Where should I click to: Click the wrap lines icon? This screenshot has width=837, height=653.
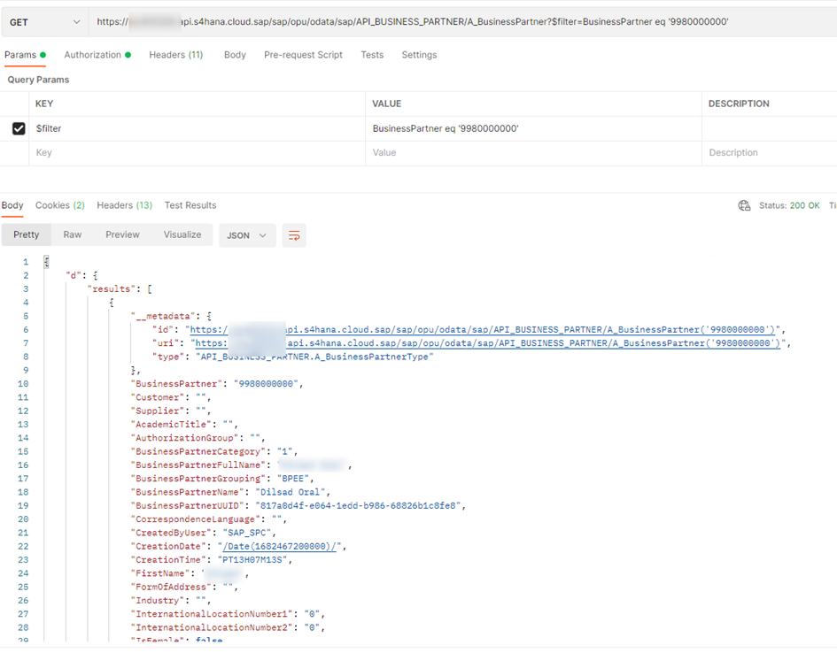coord(294,235)
